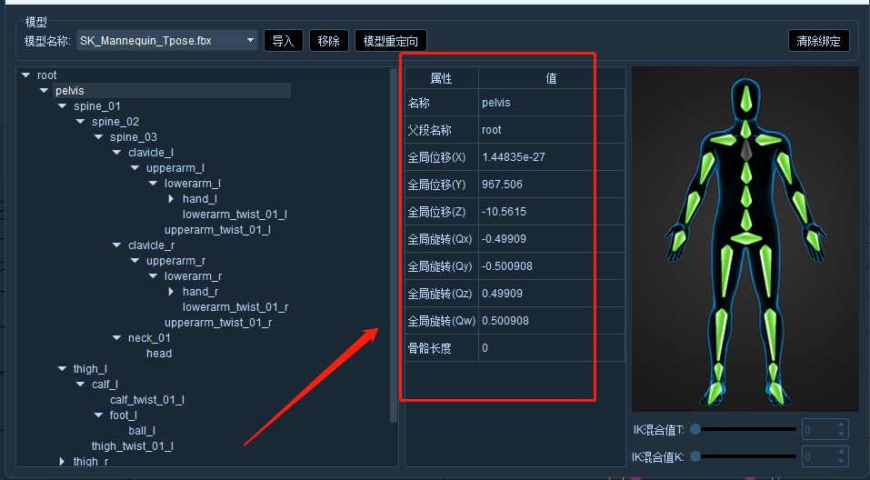
Task: Select the spine_03 bone
Action: pyautogui.click(x=133, y=137)
